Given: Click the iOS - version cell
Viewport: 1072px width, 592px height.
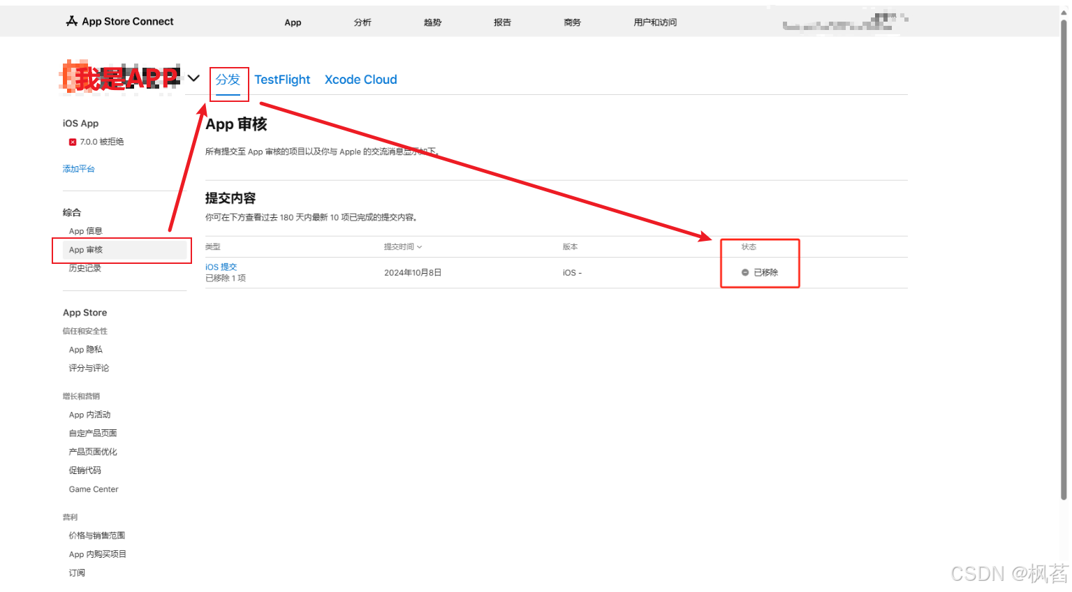Looking at the screenshot, I should 572,273.
